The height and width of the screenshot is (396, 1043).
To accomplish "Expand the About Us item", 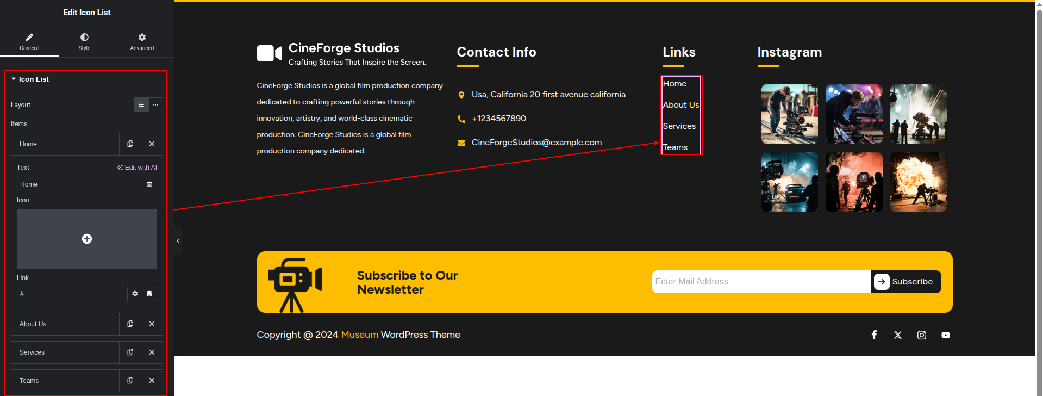I will click(x=65, y=324).
